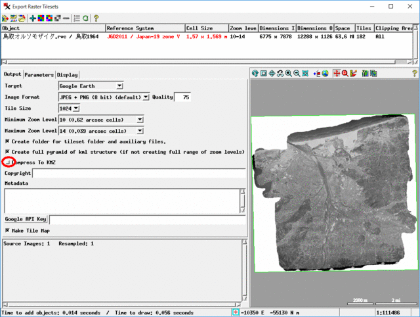Click the Clipping Area column header

click(394, 28)
